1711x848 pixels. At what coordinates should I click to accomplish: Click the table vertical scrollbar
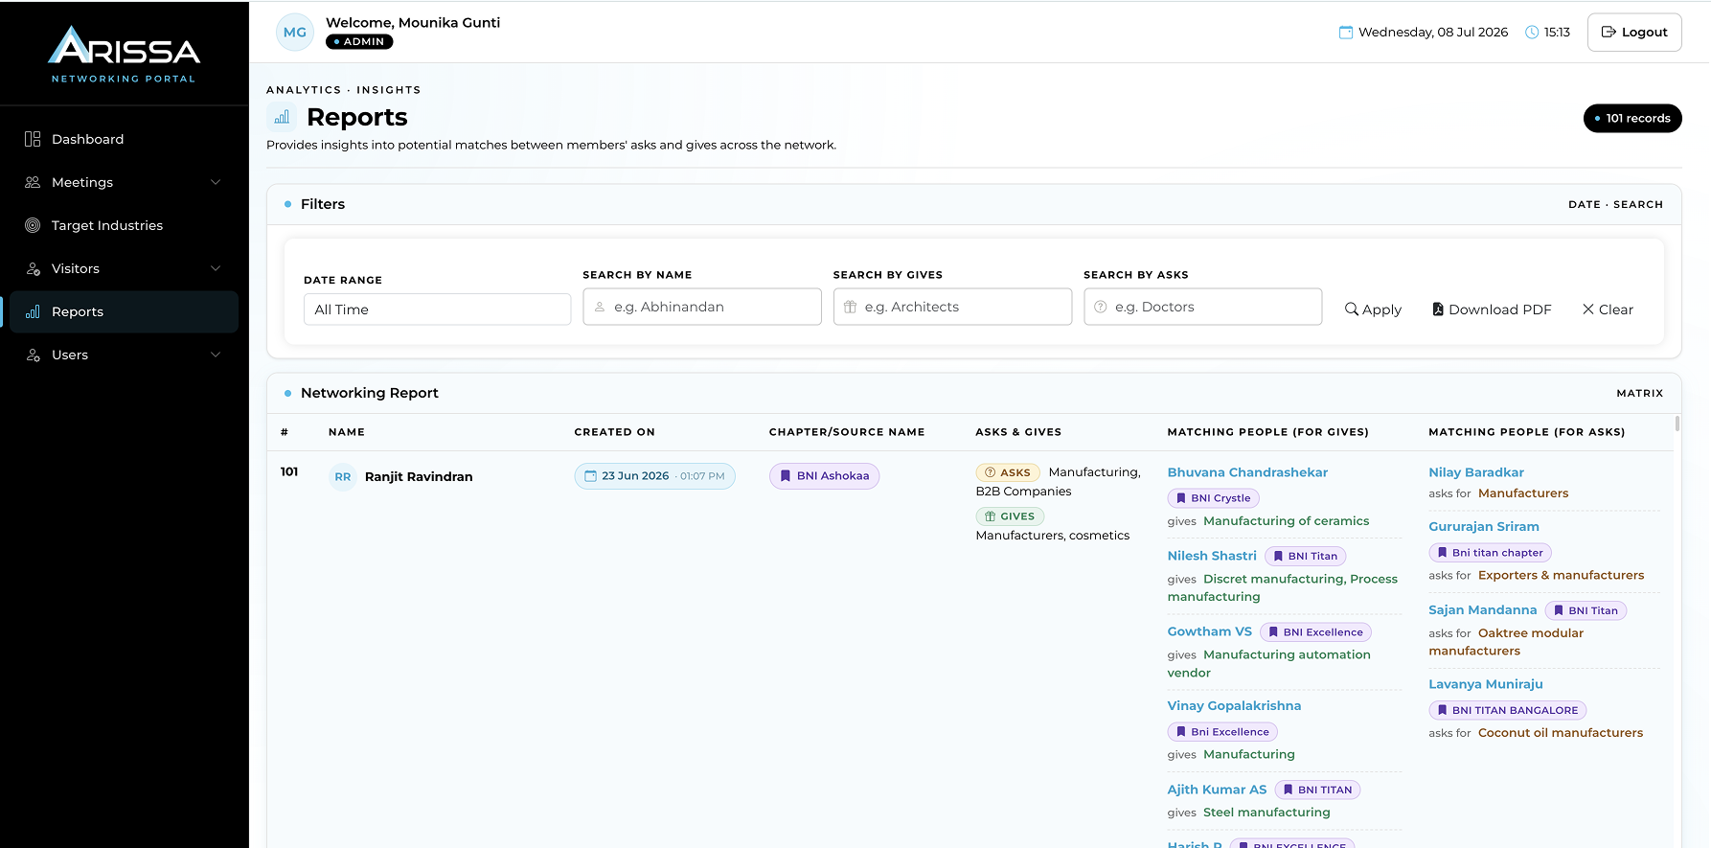pos(1677,424)
